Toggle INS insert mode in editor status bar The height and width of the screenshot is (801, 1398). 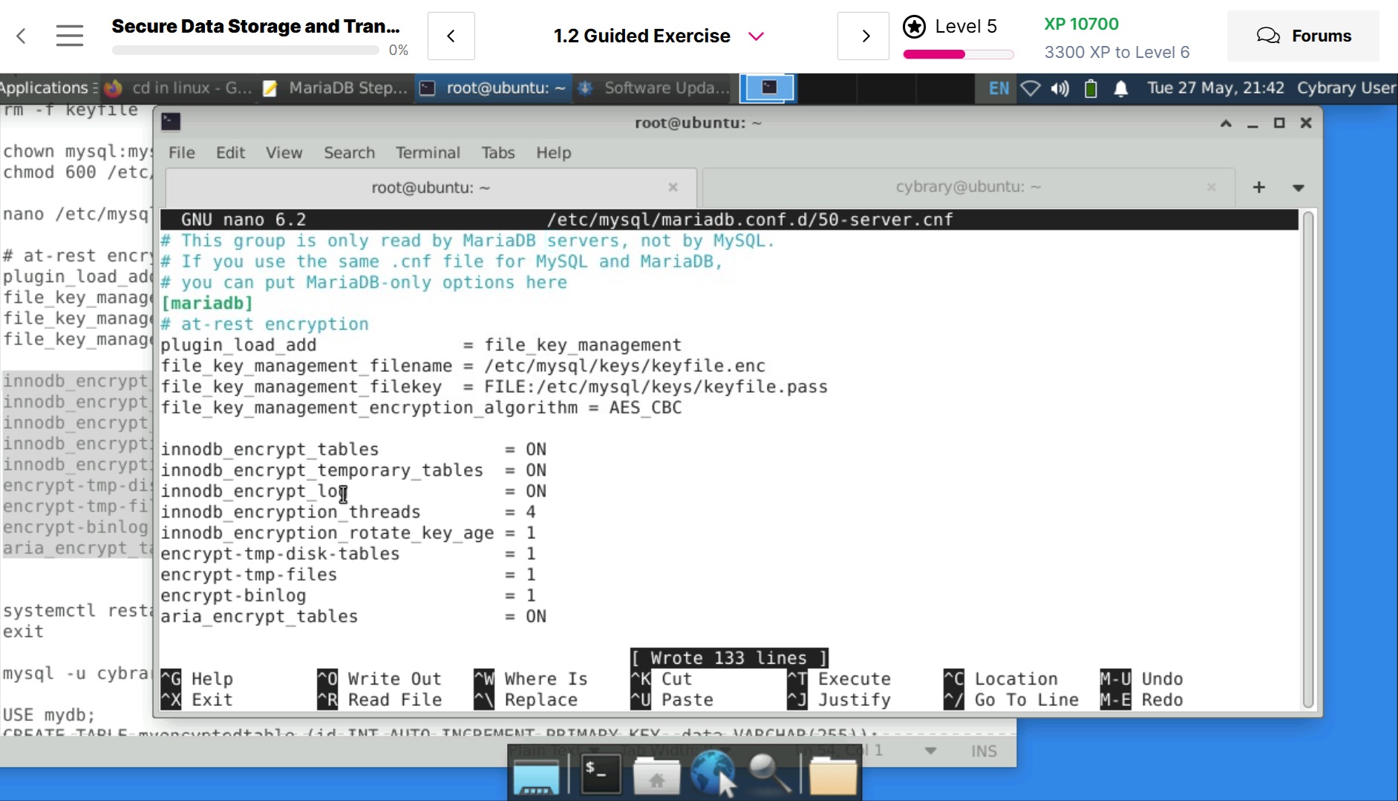pyautogui.click(x=984, y=751)
